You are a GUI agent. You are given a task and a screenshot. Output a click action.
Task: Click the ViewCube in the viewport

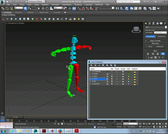point(136,30)
